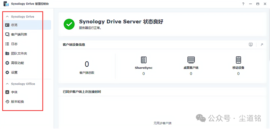Open help with the question mark

(243, 4)
